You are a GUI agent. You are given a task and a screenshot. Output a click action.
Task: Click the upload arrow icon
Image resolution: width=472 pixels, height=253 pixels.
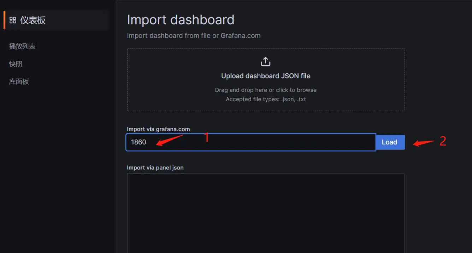pyautogui.click(x=265, y=62)
